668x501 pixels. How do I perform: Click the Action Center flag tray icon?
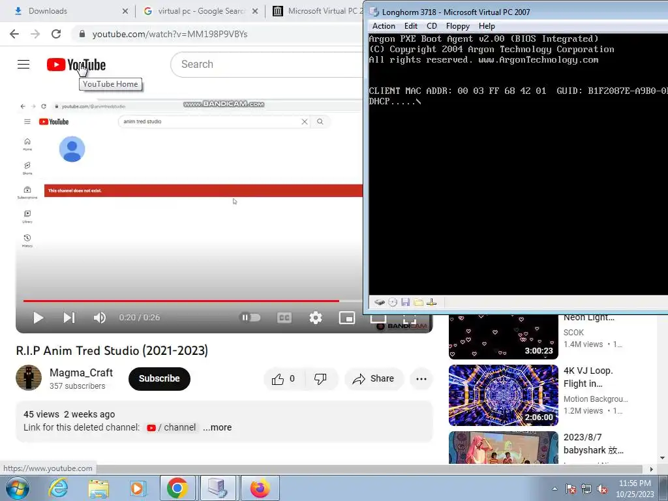[571, 489]
